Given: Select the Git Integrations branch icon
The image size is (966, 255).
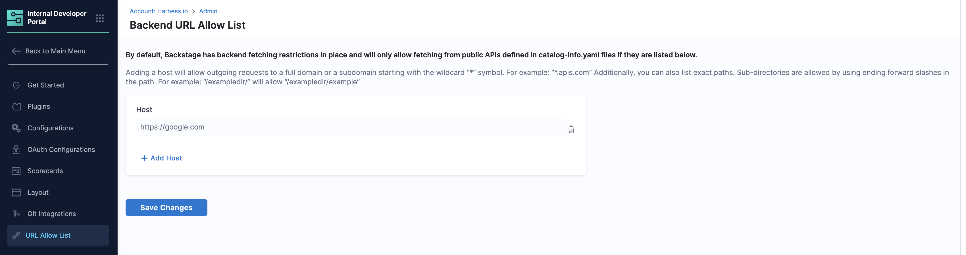Looking at the screenshot, I should point(16,214).
